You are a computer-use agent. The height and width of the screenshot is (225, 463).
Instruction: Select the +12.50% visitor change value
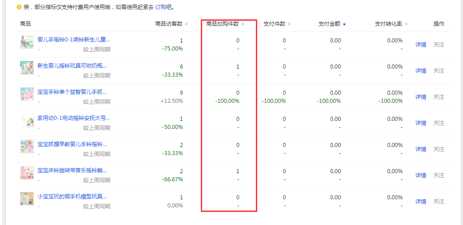pyautogui.click(x=172, y=101)
